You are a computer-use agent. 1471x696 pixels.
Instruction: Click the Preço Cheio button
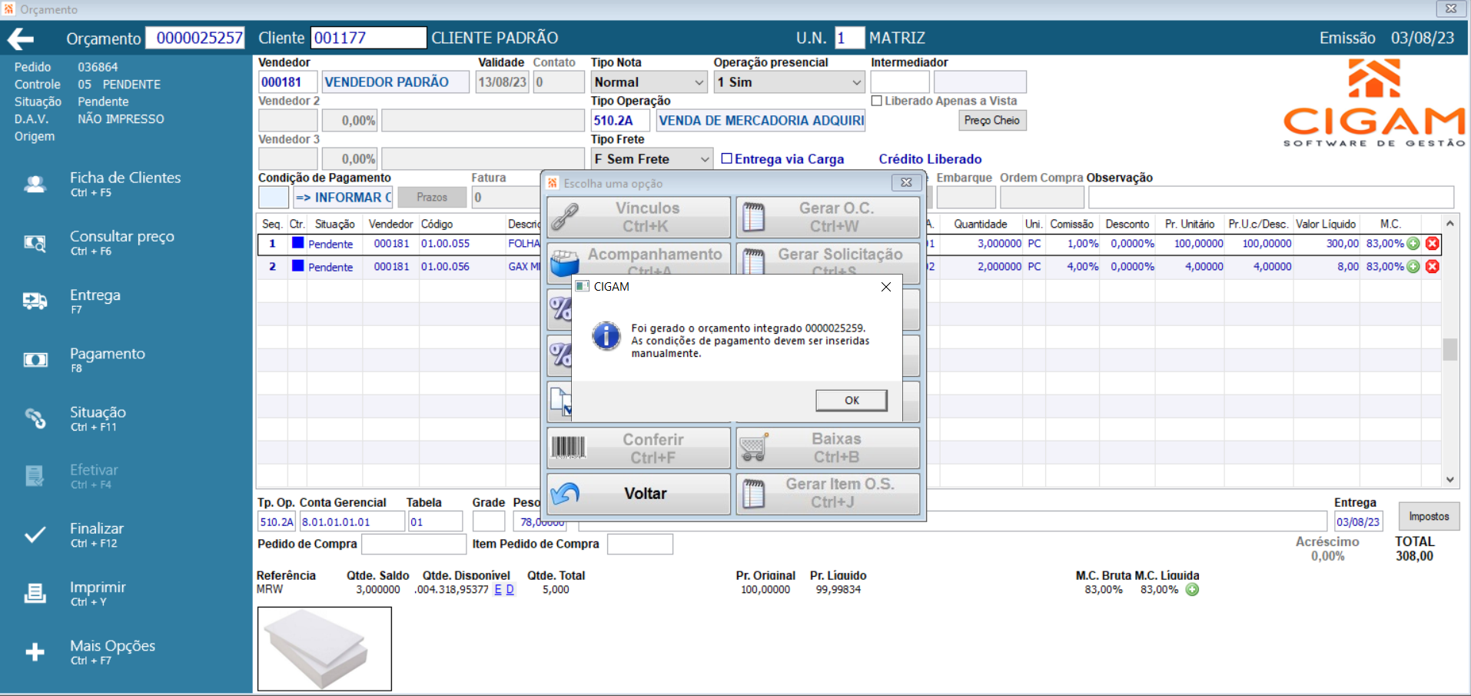coord(992,121)
